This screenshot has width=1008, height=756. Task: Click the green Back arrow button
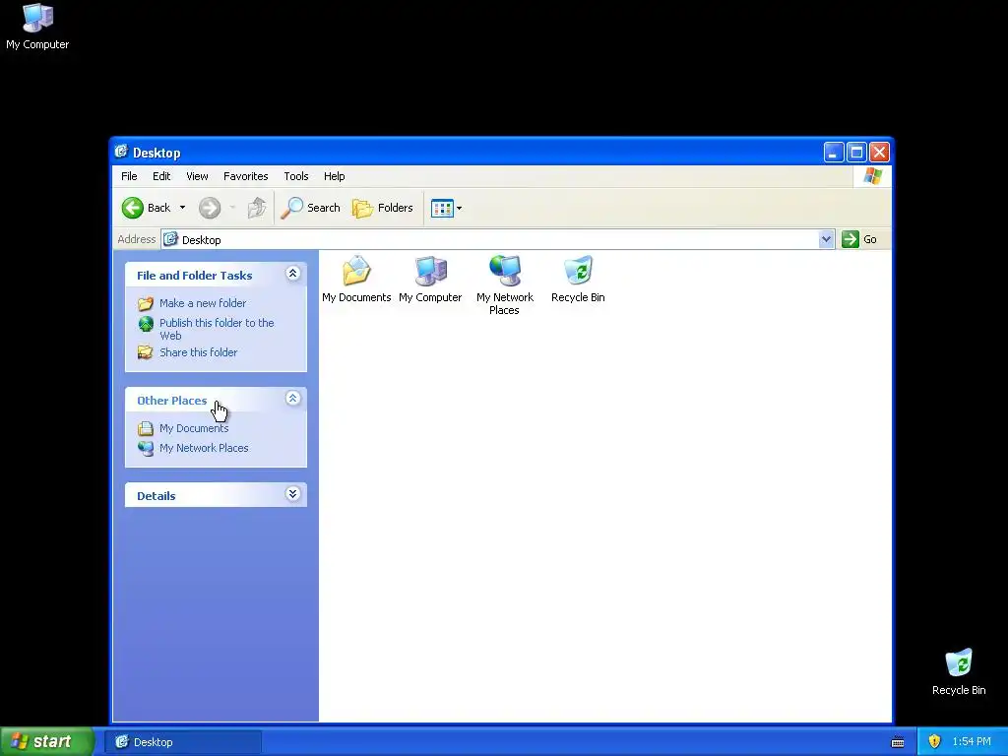(133, 208)
